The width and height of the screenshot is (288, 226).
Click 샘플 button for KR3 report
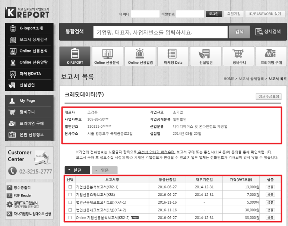270,195
